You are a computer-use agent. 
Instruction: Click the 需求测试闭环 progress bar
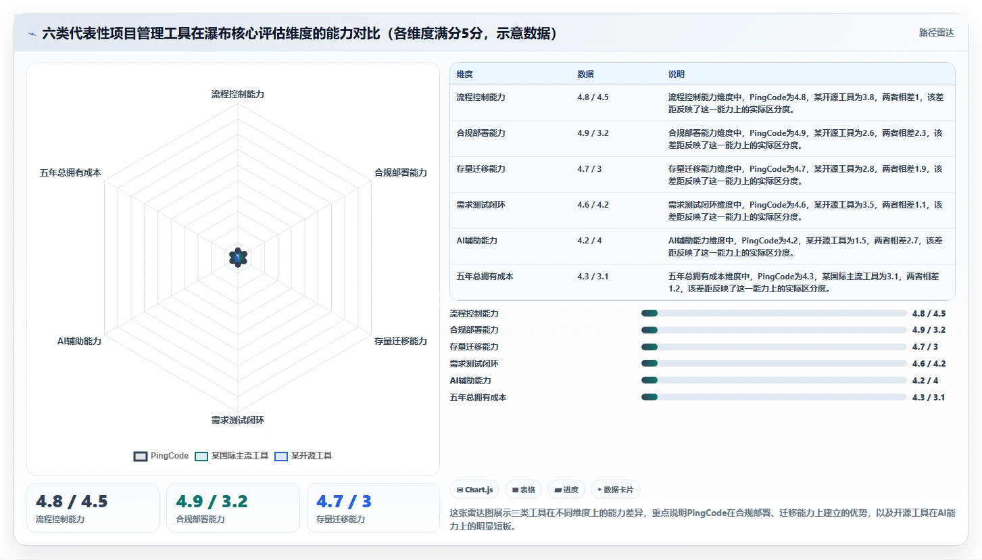(774, 364)
